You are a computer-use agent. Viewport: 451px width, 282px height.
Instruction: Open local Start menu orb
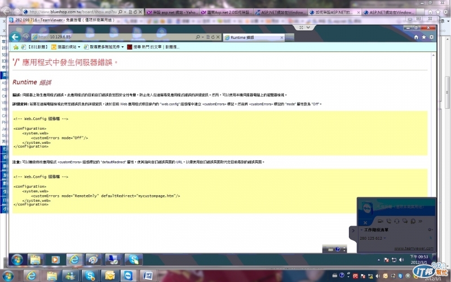click(8, 276)
